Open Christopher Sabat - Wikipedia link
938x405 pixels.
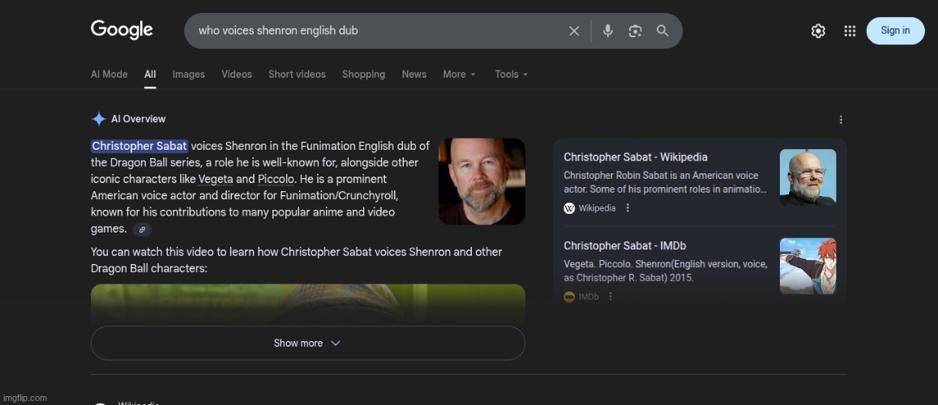pos(636,157)
